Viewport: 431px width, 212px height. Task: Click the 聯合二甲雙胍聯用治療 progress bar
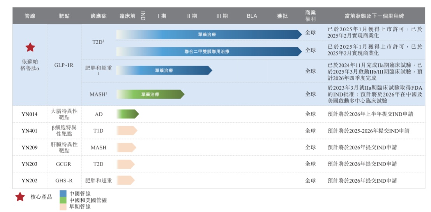click(209, 52)
